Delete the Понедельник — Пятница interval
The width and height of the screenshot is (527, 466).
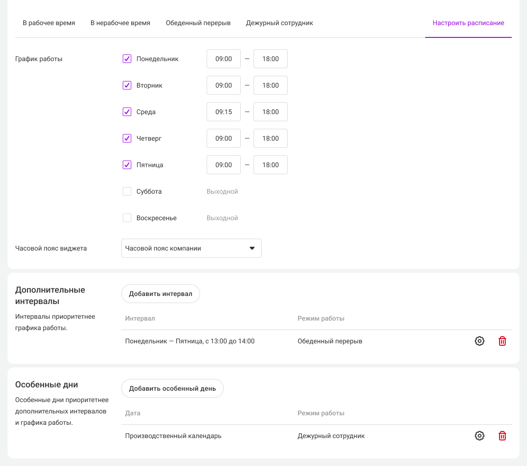[x=502, y=341]
